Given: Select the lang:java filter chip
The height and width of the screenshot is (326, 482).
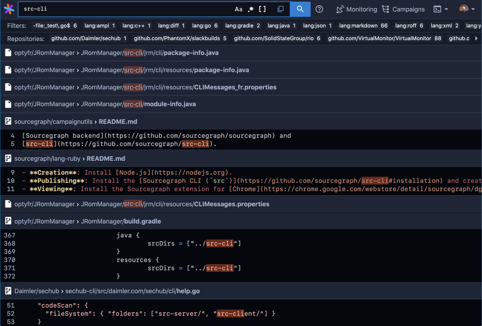Looking at the screenshot, I should point(282,25).
